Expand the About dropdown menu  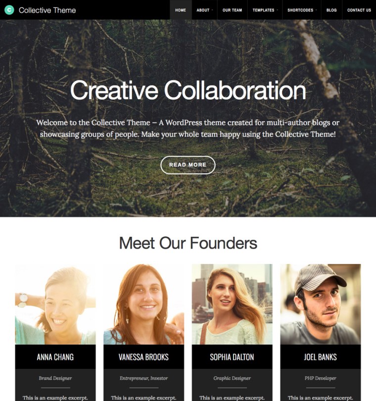click(x=204, y=10)
